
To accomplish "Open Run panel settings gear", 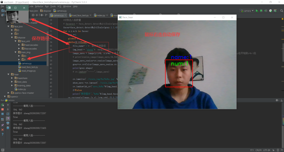I will pos(277,100).
